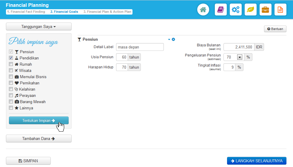Image resolution: width=293 pixels, height=167 pixels.
Task: Open the Pengeluaran Pensiun percentage dropdown
Action: [x=239, y=57]
